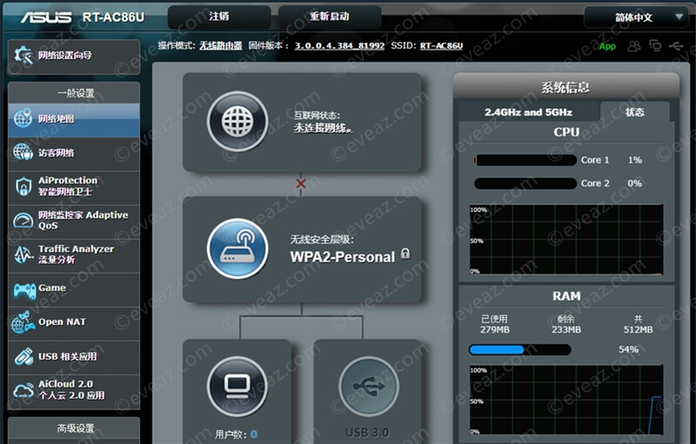Click the 279MB used RAM value

[x=494, y=329]
